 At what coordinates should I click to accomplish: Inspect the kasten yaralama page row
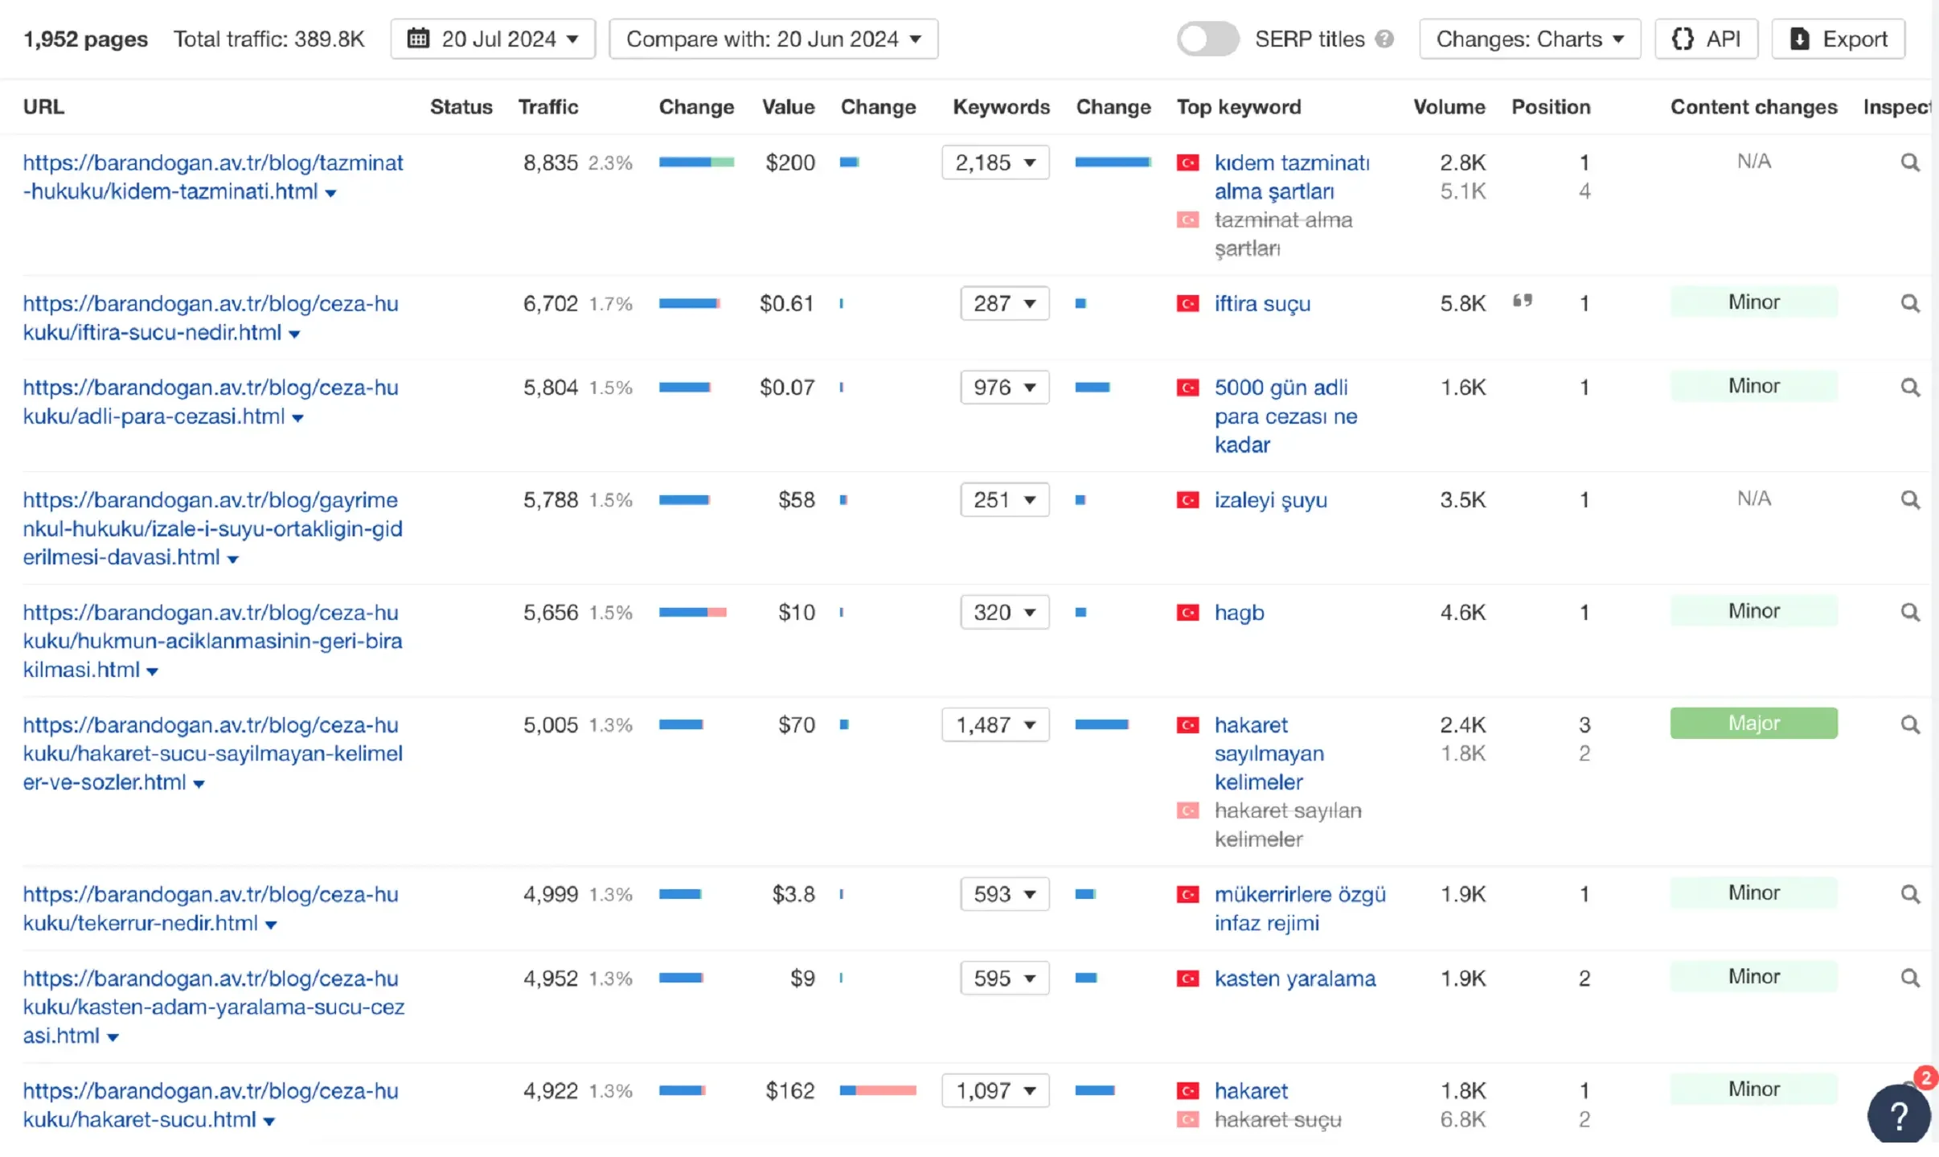(1909, 979)
